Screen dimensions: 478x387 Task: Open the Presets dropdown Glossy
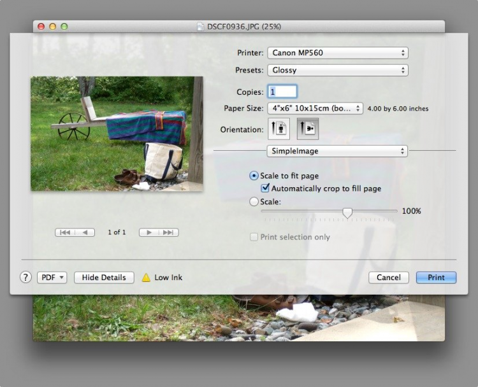point(338,70)
